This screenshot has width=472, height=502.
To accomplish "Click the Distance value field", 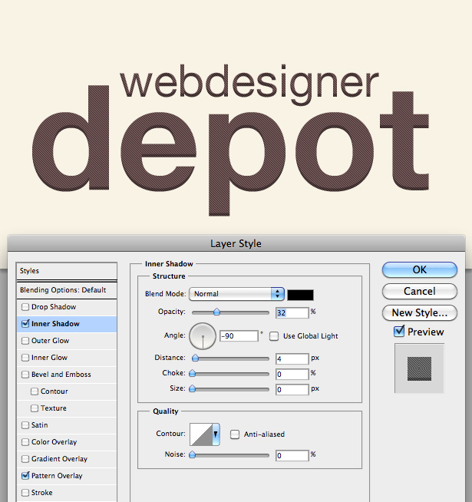I will (x=292, y=359).
